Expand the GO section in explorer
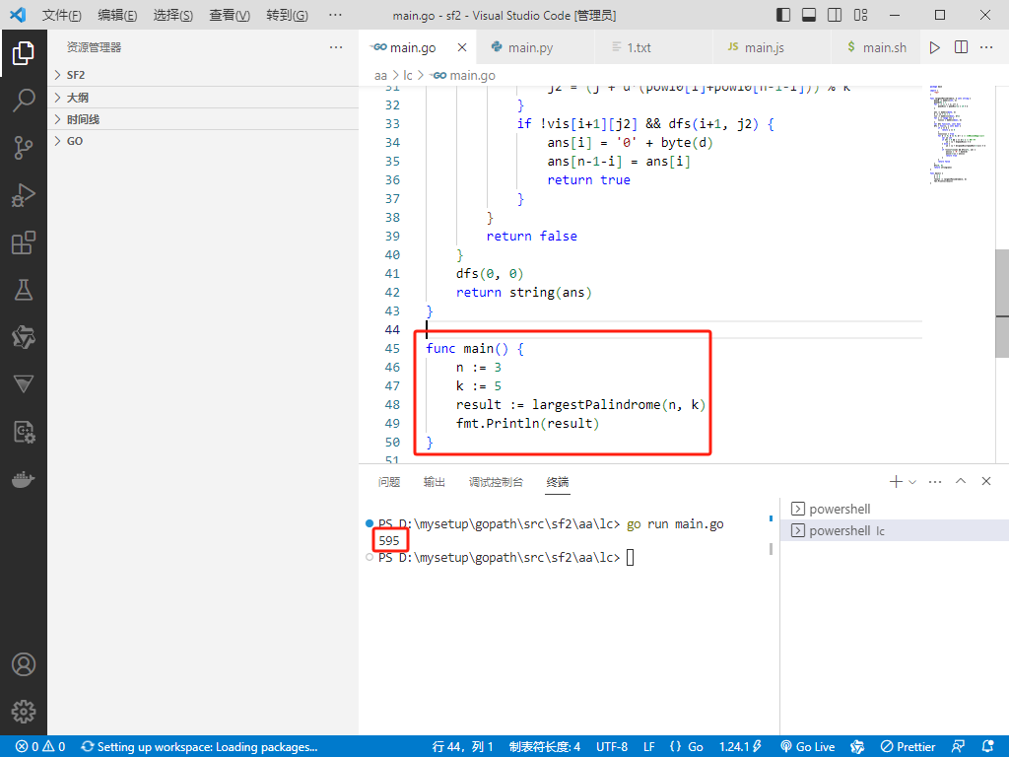 203,142
